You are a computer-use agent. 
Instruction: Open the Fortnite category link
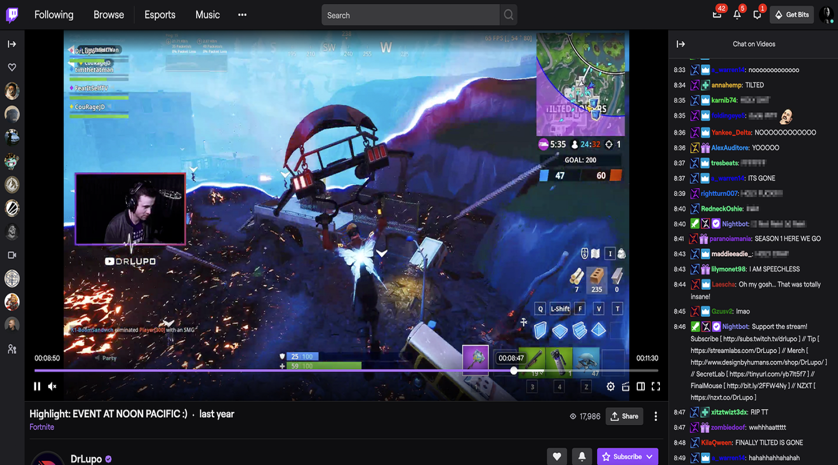[x=42, y=427]
